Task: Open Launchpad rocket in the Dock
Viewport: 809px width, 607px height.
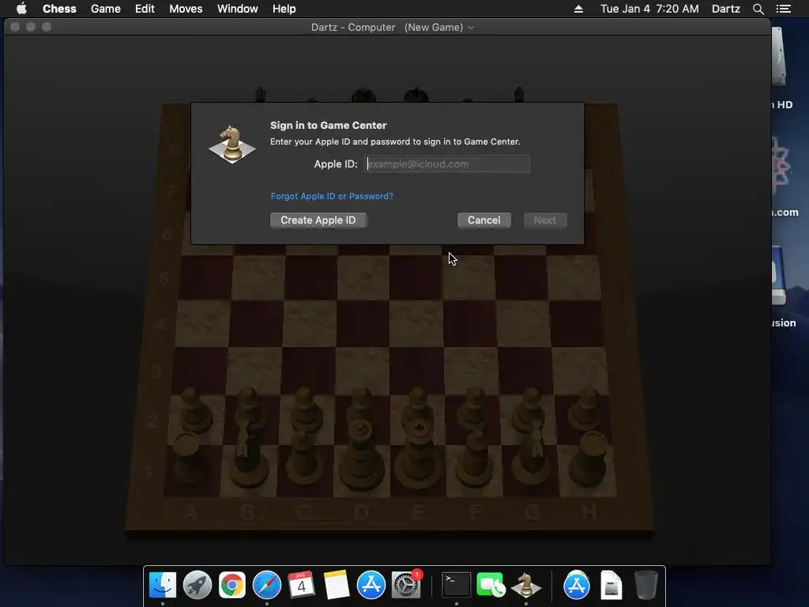Action: point(197,586)
